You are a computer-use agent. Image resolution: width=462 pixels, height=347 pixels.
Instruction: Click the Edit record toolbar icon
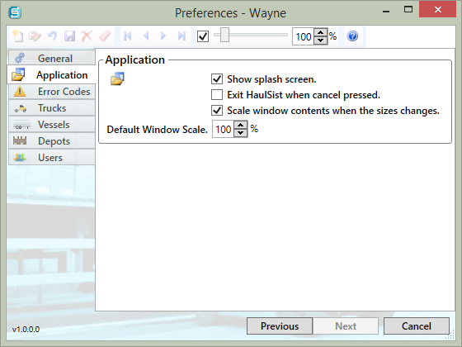(35, 36)
